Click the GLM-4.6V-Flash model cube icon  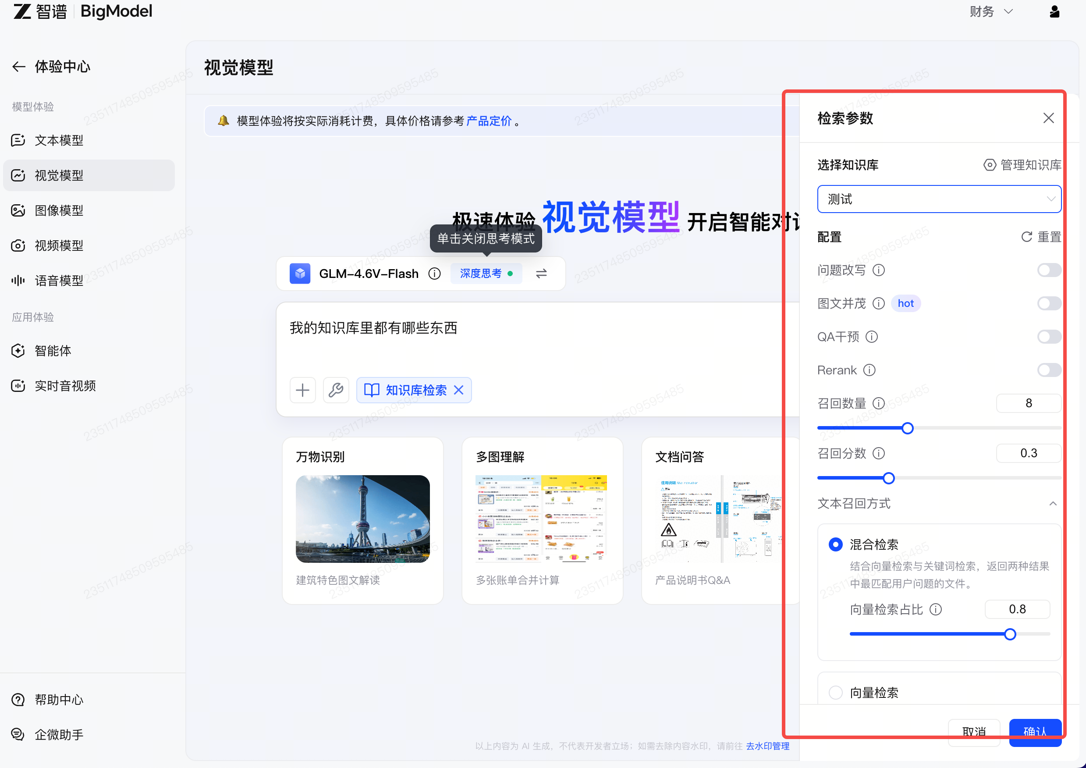click(300, 274)
